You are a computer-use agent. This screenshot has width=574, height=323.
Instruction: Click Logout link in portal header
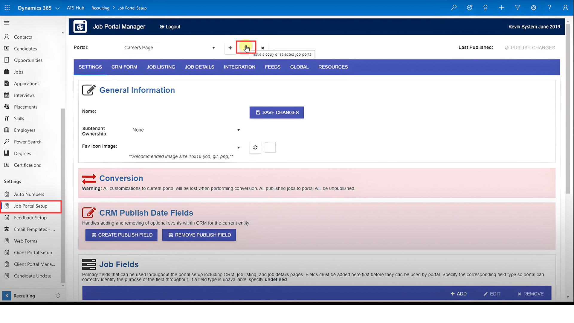(x=170, y=27)
